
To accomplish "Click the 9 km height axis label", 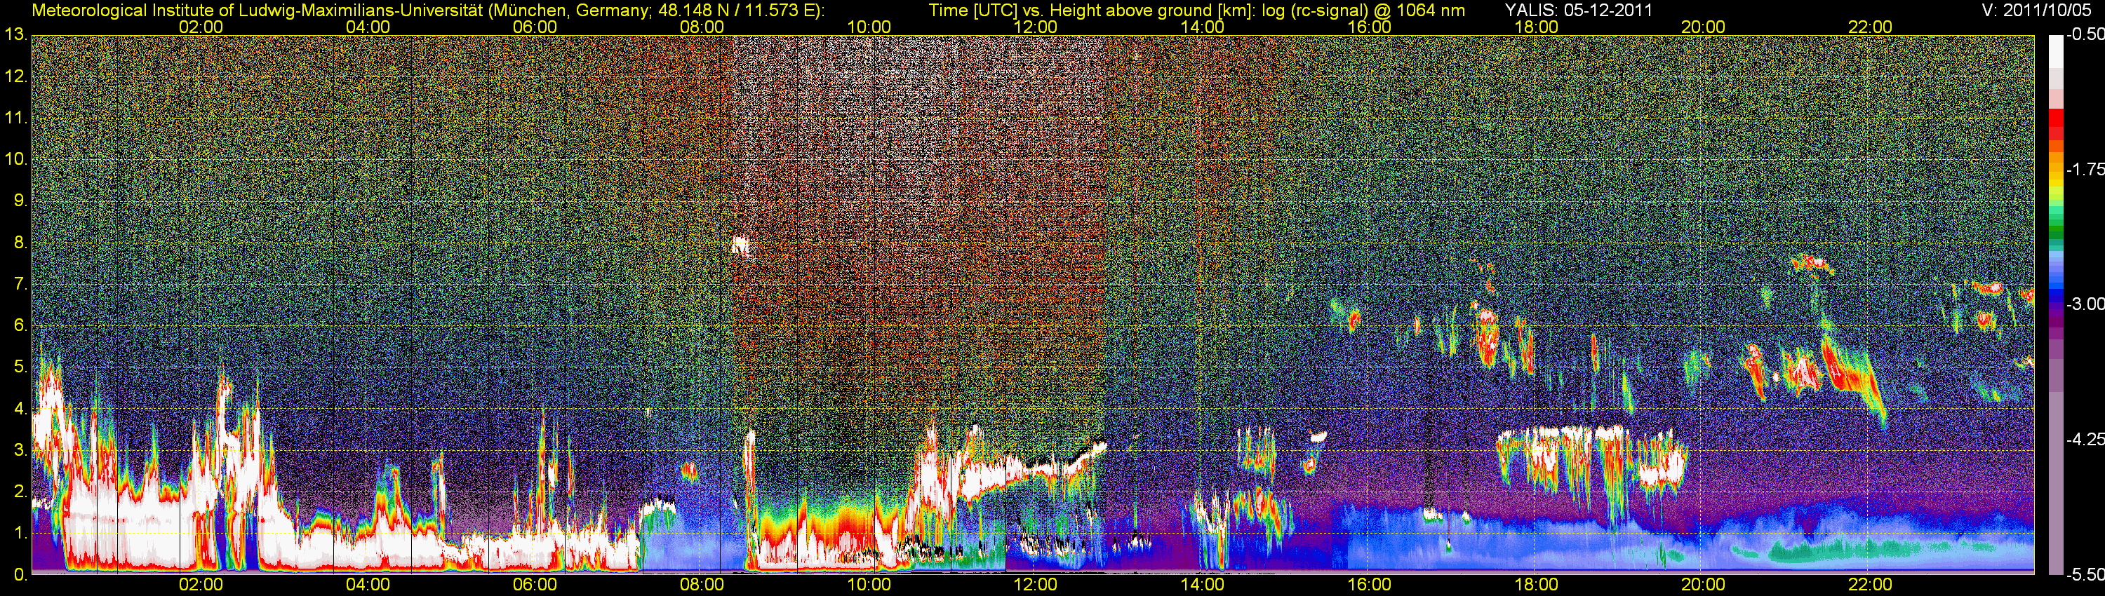I will [x=20, y=201].
